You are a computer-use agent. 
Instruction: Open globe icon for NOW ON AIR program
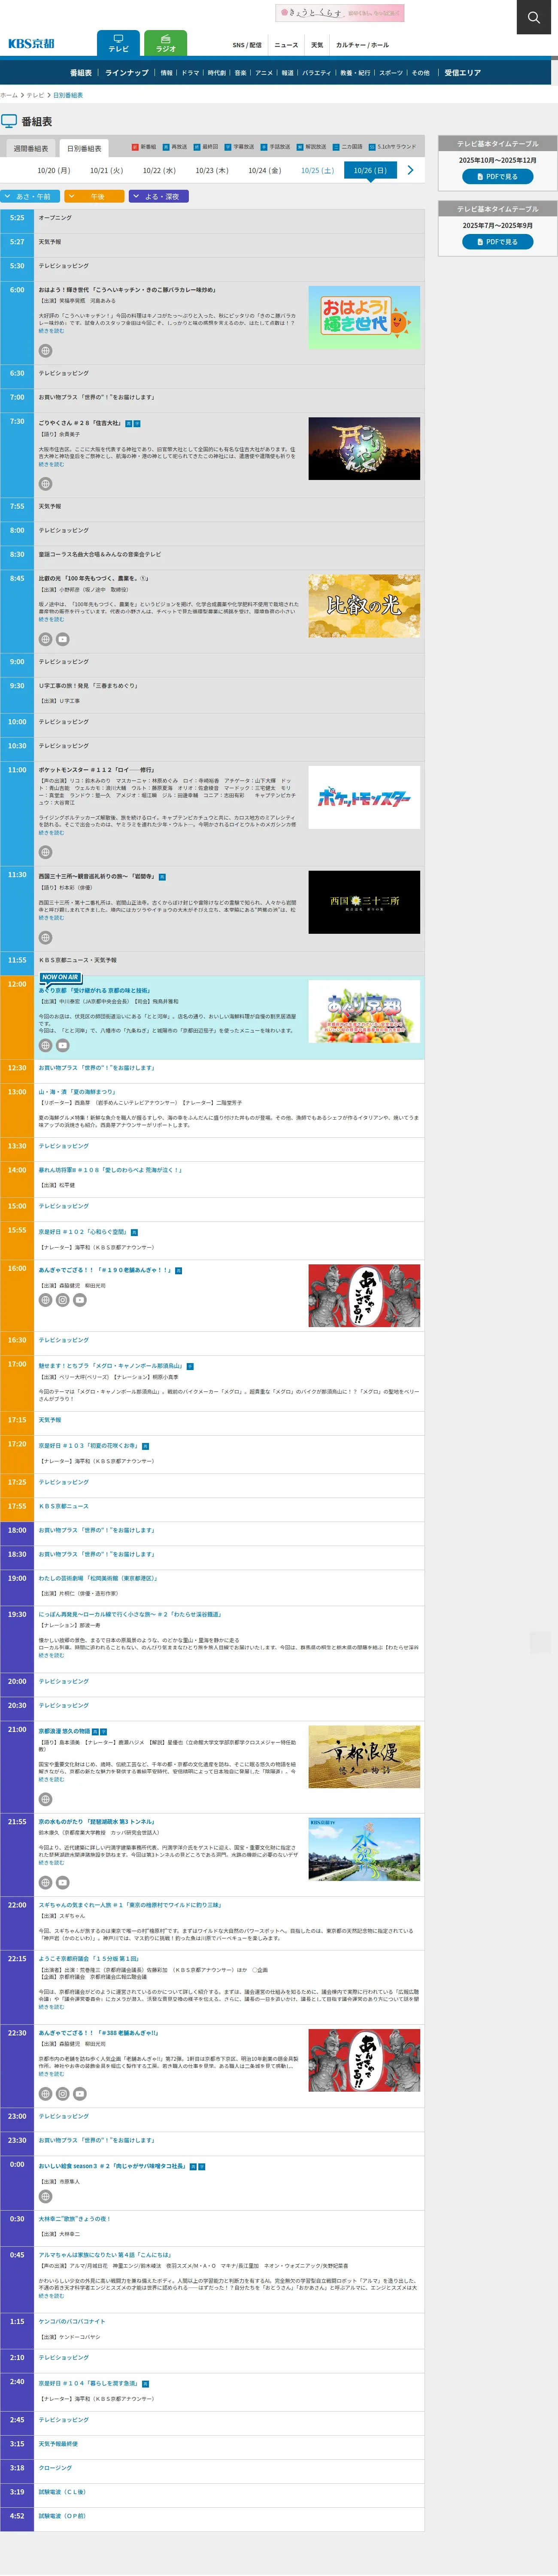45,1045
